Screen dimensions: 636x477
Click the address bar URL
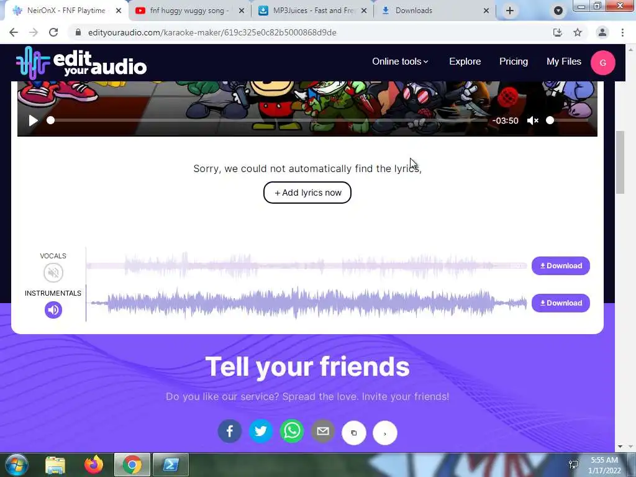[212, 32]
